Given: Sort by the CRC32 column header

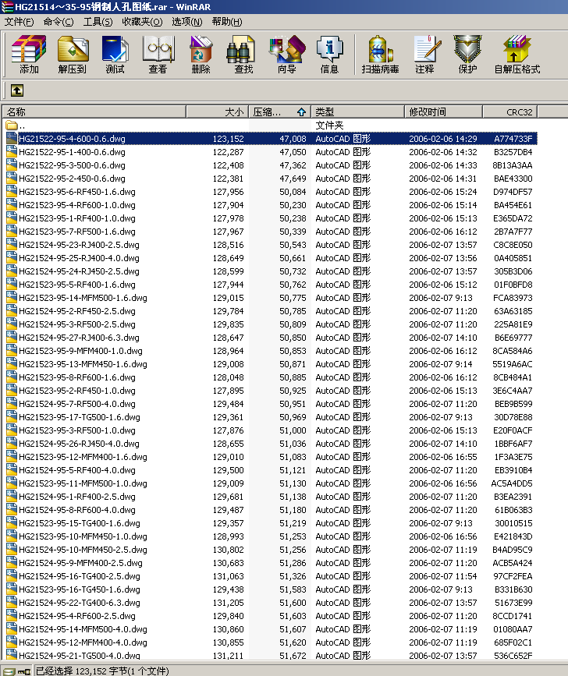Looking at the screenshot, I should tap(509, 111).
